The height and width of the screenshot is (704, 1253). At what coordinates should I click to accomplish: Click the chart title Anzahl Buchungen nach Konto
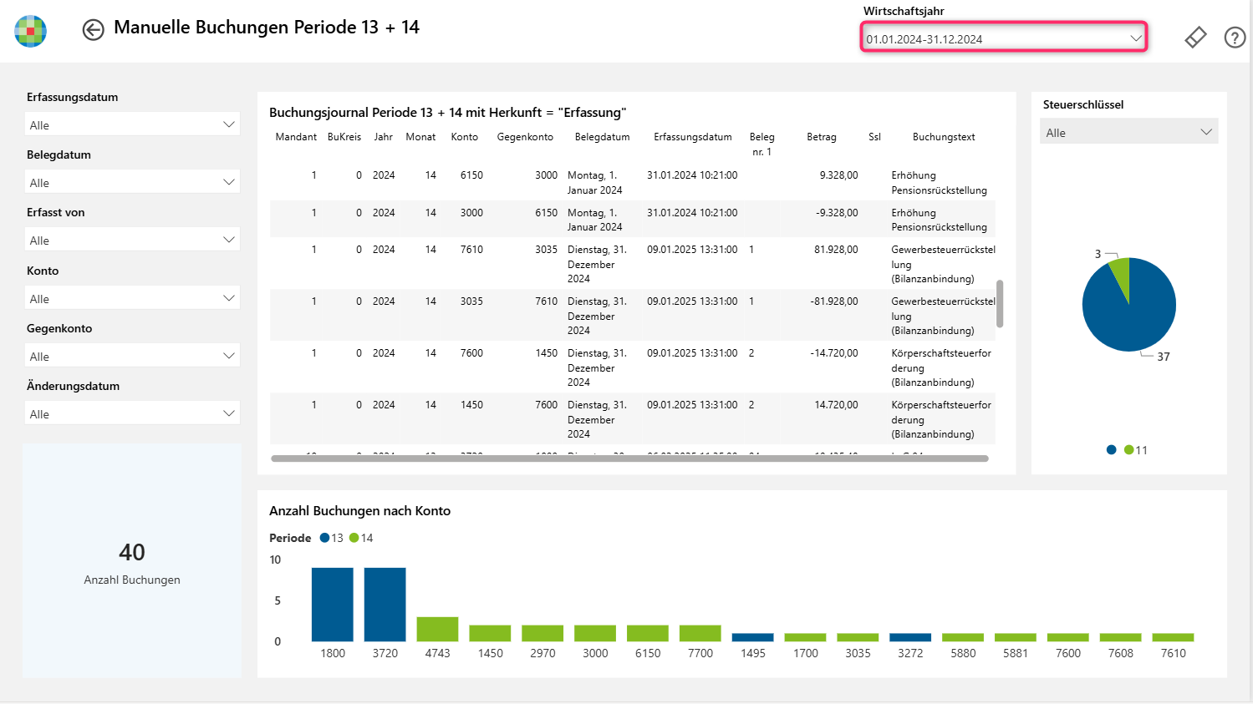point(359,511)
